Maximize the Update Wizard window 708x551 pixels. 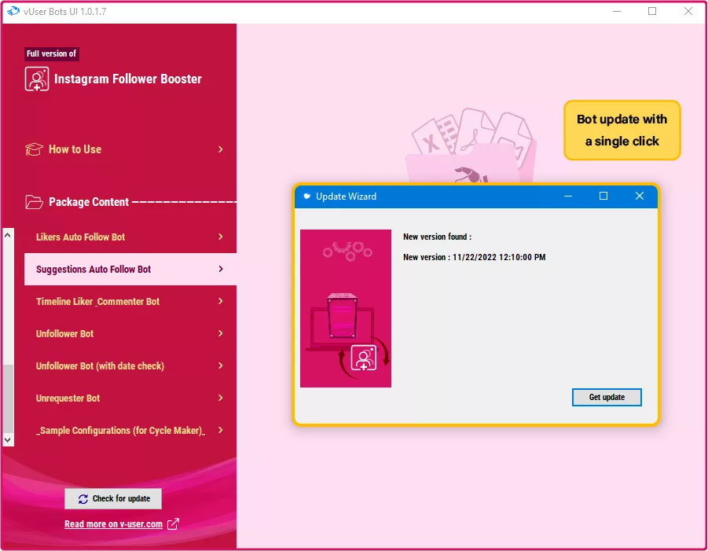coord(603,196)
